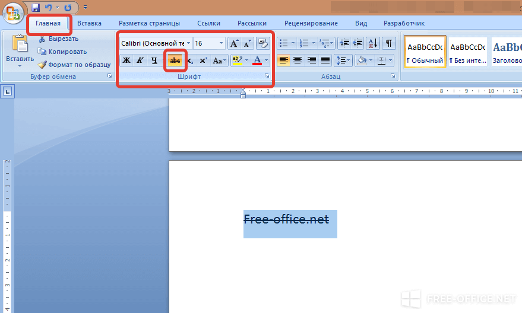Save document via quick access icon
Screen dimensions: 522x313
[36, 7]
